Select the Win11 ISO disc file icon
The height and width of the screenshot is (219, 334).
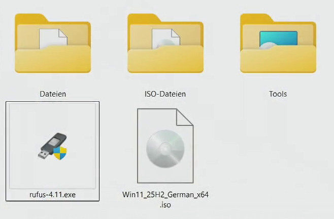pyautogui.click(x=165, y=146)
